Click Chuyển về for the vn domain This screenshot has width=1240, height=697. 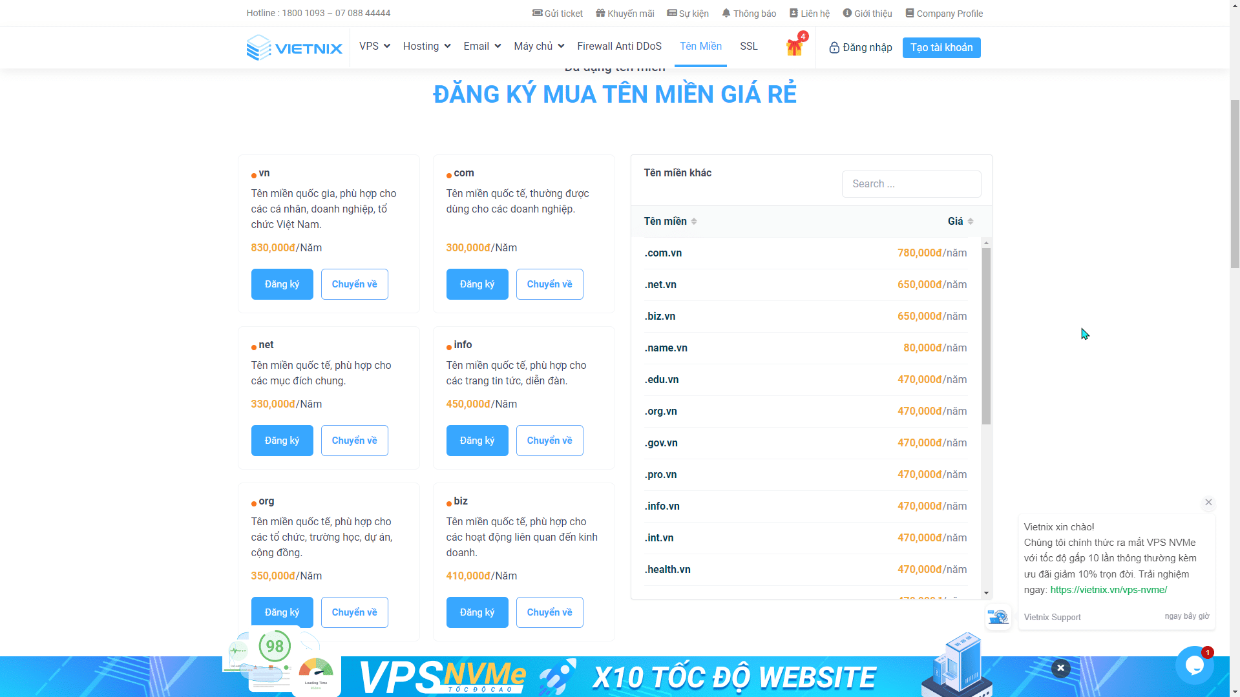coord(354,284)
